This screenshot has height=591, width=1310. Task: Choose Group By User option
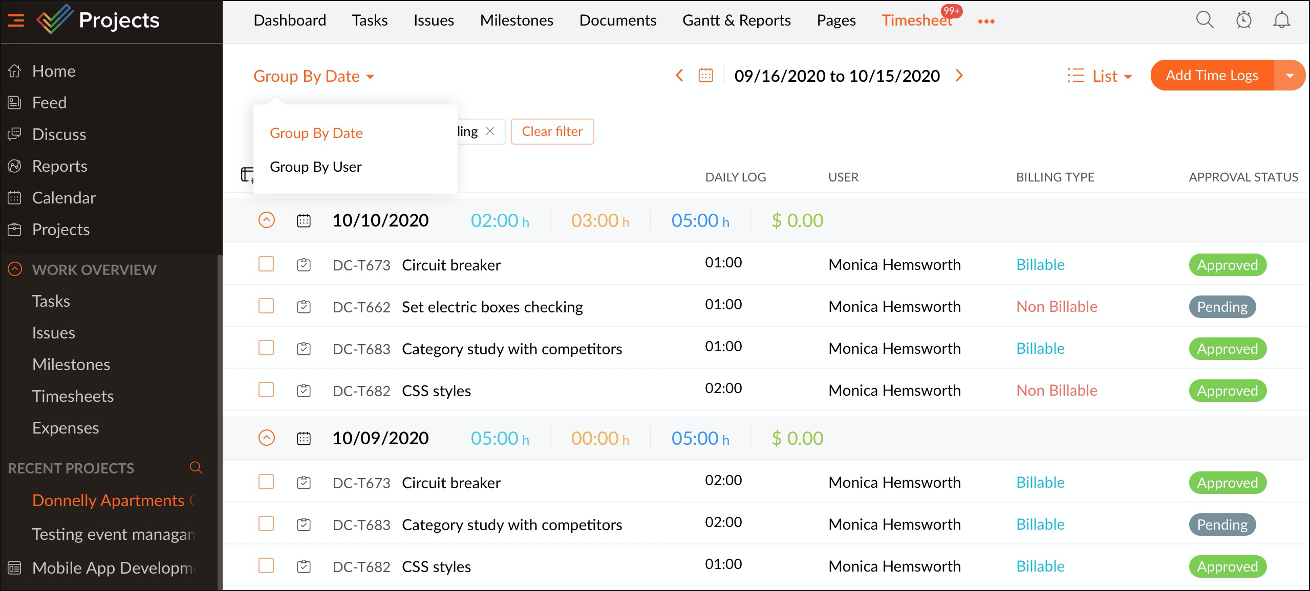pos(315,167)
